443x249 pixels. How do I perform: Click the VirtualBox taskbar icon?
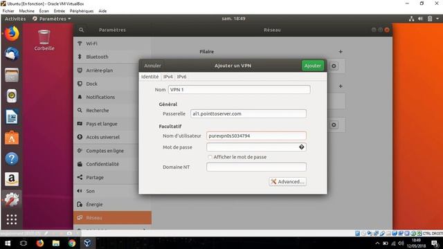pyautogui.click(x=88, y=243)
